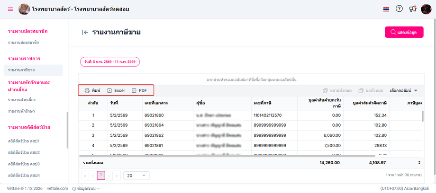436x193 pixels.
Task: Sort by เลขที่ภาษี column header
Action: pyautogui.click(x=274, y=103)
